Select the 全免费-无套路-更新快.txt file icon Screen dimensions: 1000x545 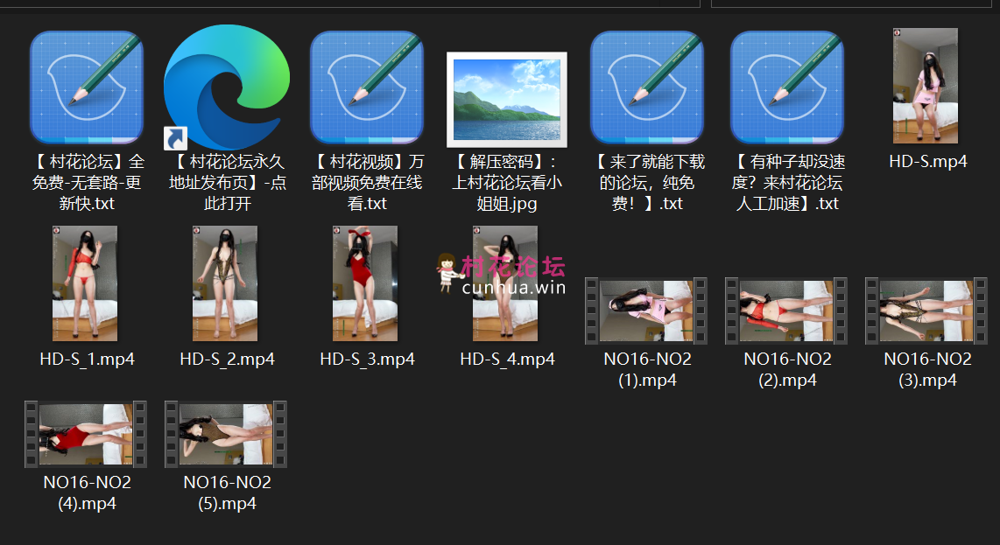coord(87,87)
